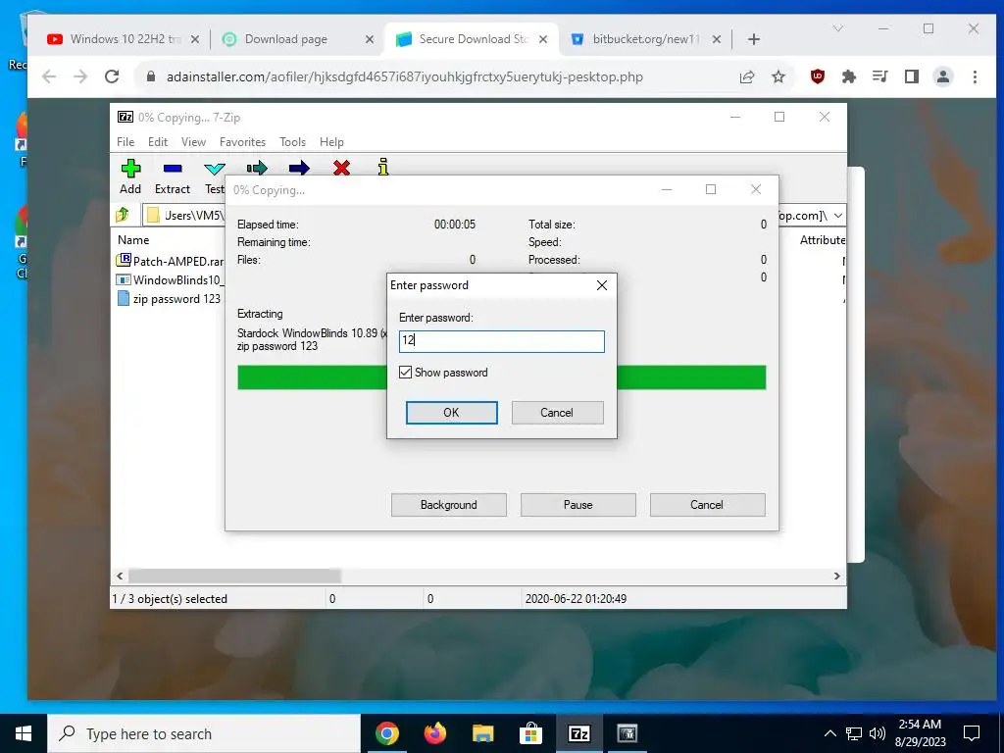Image resolution: width=1004 pixels, height=753 pixels.
Task: Sort by the Name column header
Action: pos(133,240)
